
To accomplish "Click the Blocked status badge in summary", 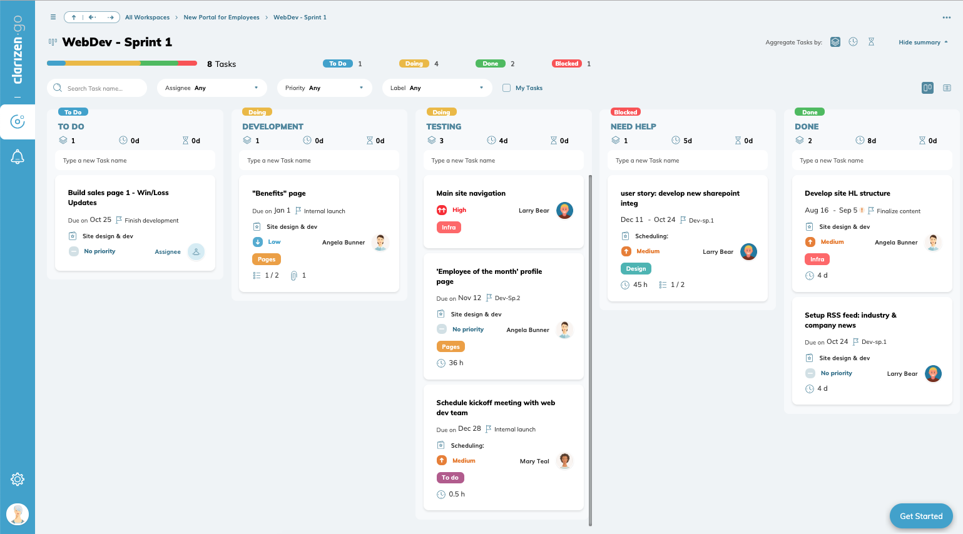I will click(x=567, y=64).
